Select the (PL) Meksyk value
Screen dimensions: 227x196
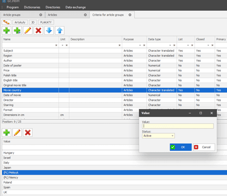[115, 173]
